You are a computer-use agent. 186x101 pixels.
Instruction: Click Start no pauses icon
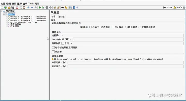click(x=43, y=7)
